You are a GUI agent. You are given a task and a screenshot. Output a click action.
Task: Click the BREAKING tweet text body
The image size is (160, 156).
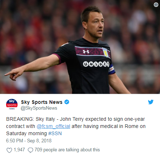pos(76,126)
